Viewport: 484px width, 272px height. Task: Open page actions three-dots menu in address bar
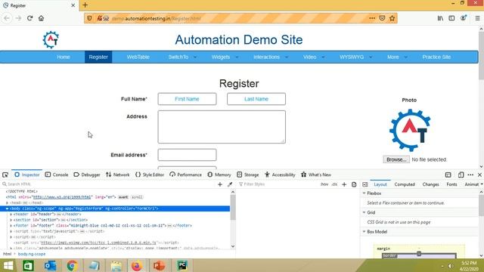pyautogui.click(x=372, y=18)
